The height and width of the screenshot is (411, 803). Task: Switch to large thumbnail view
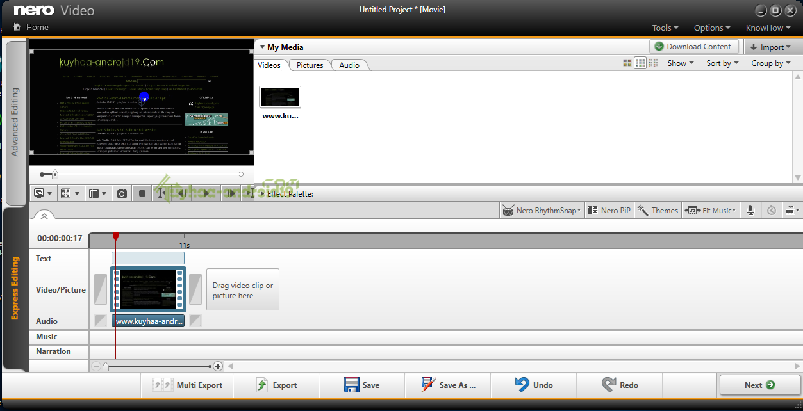click(627, 63)
